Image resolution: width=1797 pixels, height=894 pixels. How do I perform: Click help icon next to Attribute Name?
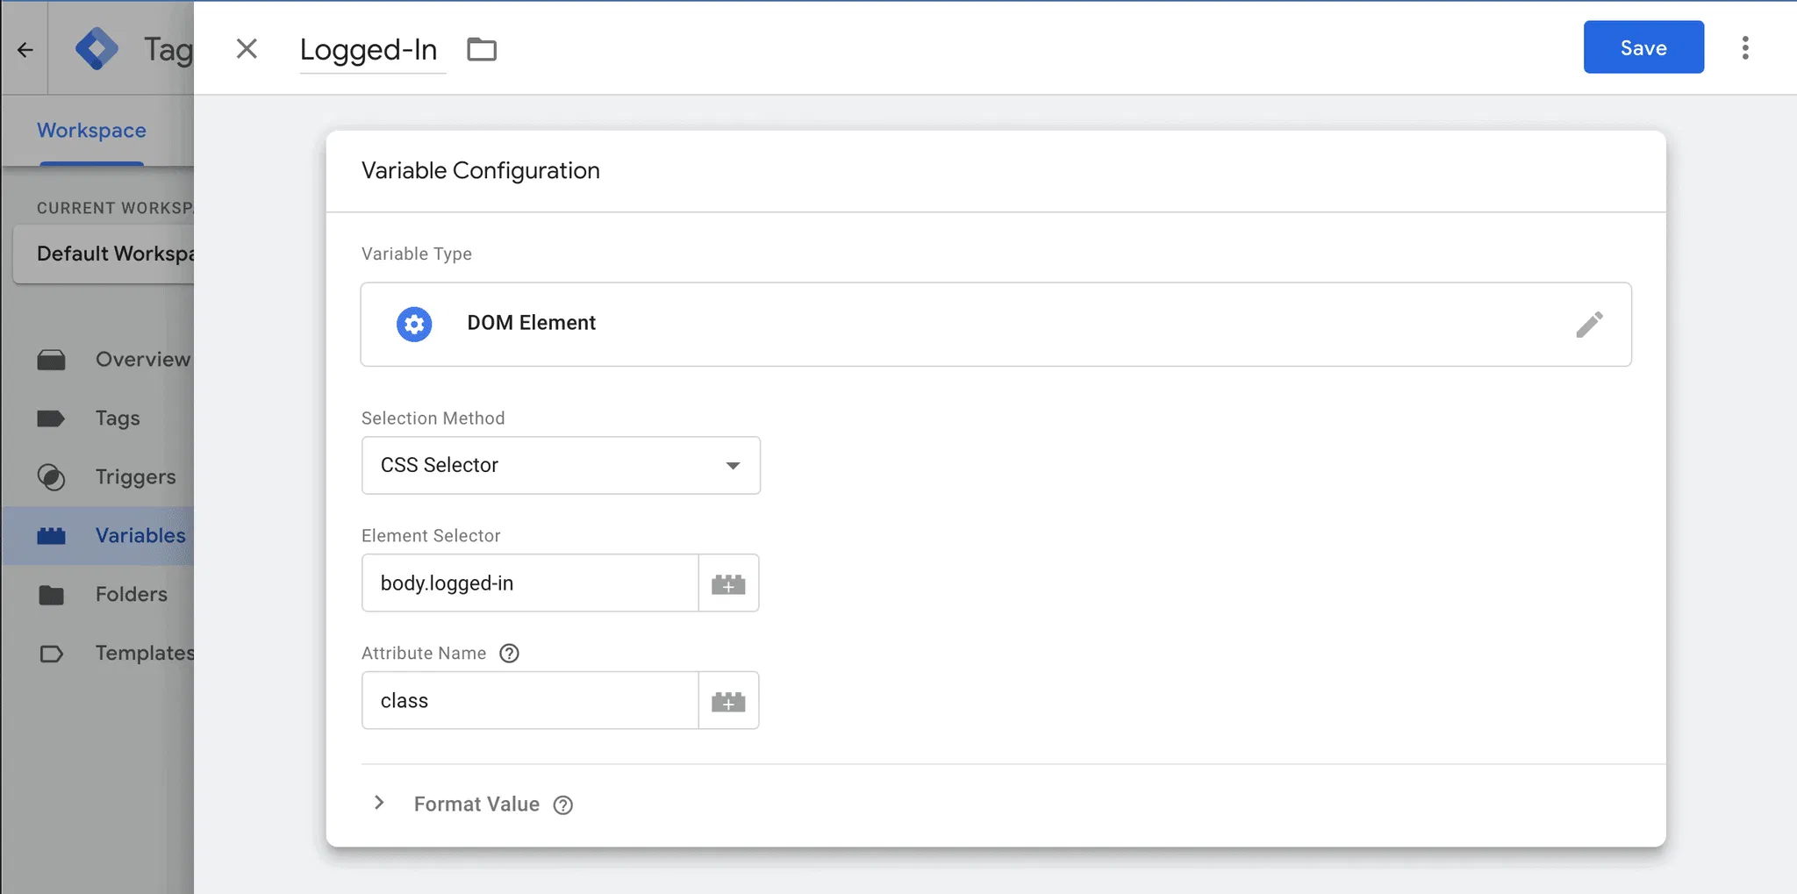tap(509, 654)
